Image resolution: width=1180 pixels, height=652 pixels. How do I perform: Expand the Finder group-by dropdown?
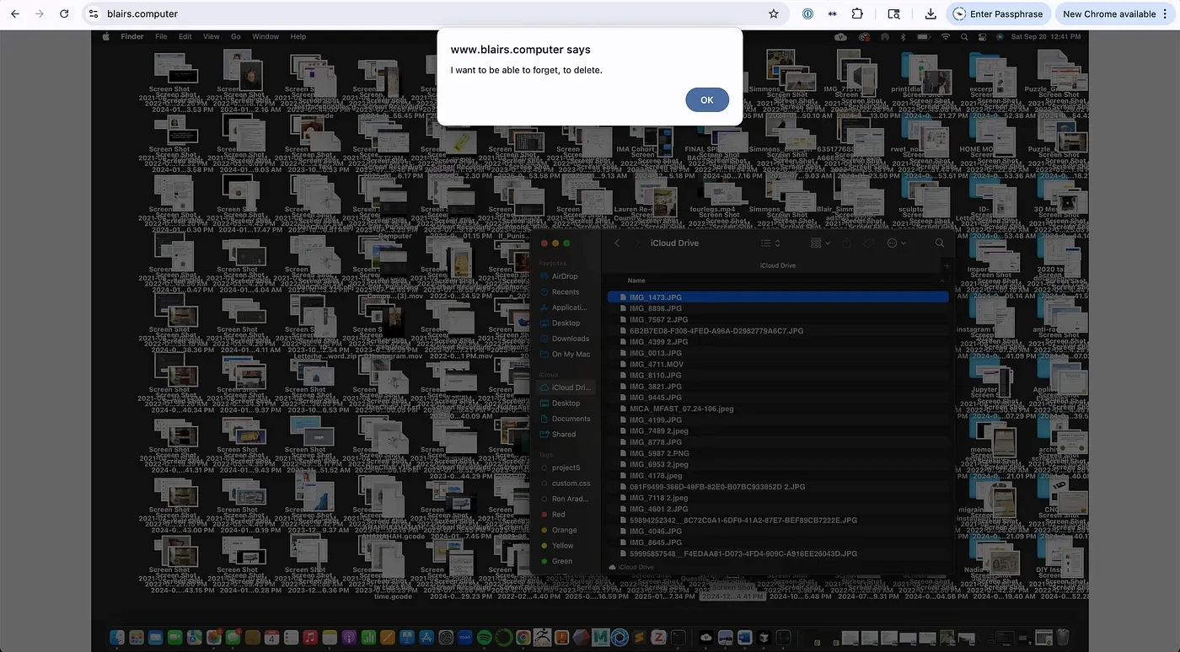pos(820,243)
